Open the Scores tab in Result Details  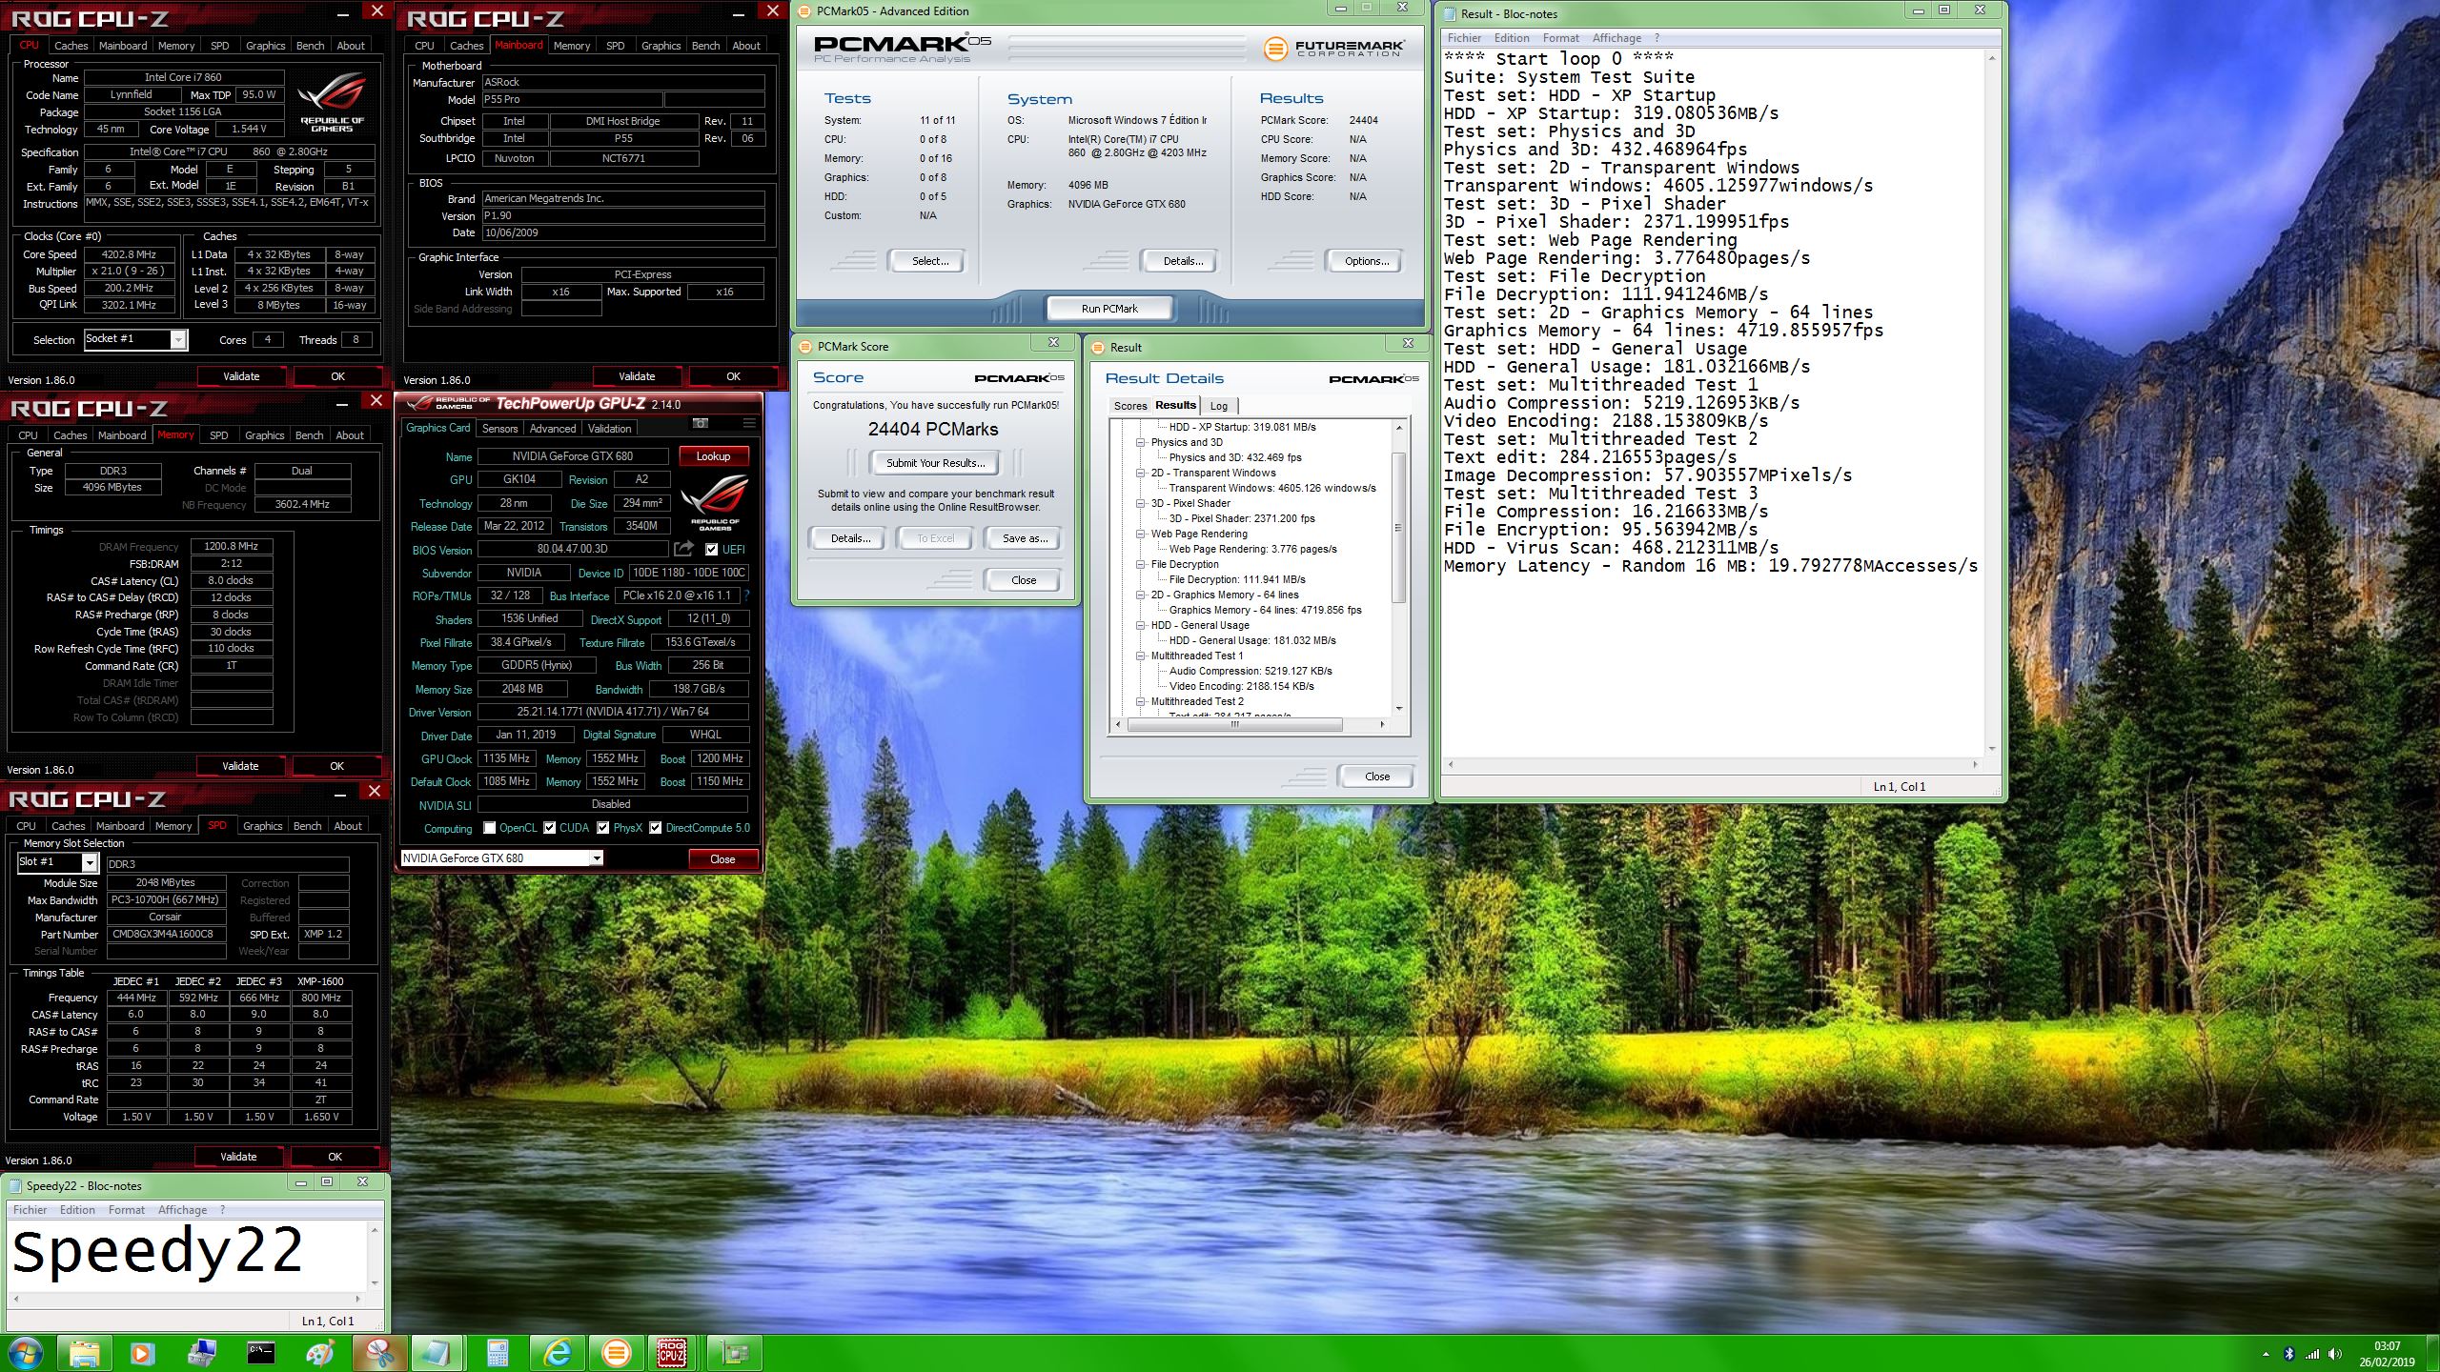[x=1130, y=406]
